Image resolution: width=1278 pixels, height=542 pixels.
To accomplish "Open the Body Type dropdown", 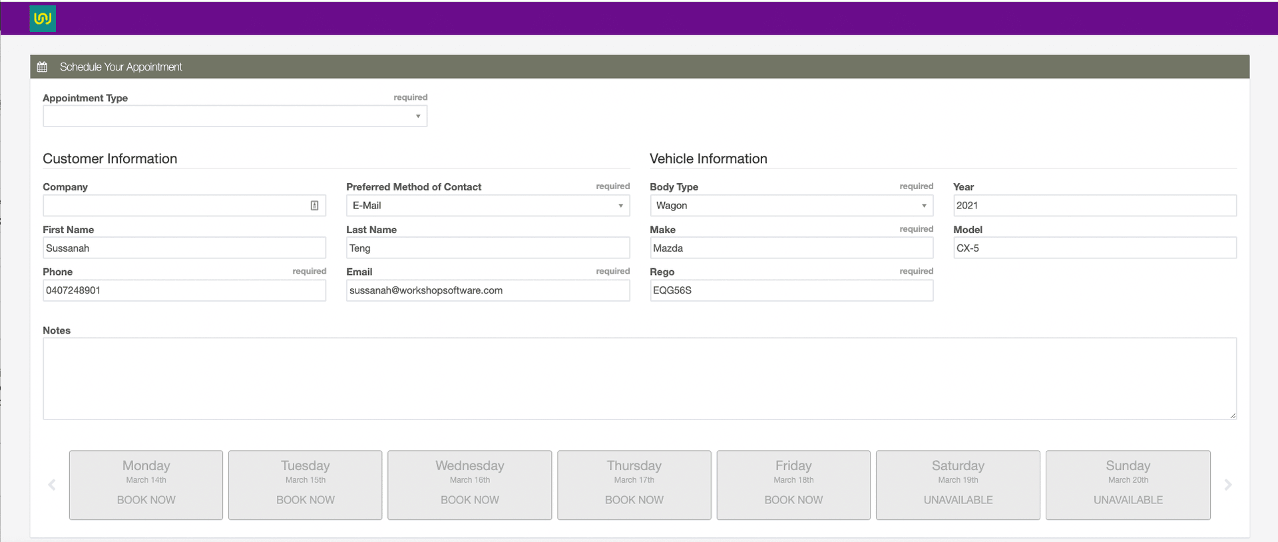I will 791,206.
